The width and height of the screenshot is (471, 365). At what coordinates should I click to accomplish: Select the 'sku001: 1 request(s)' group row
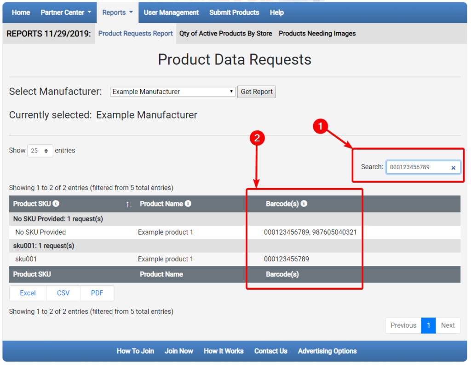[x=235, y=246]
